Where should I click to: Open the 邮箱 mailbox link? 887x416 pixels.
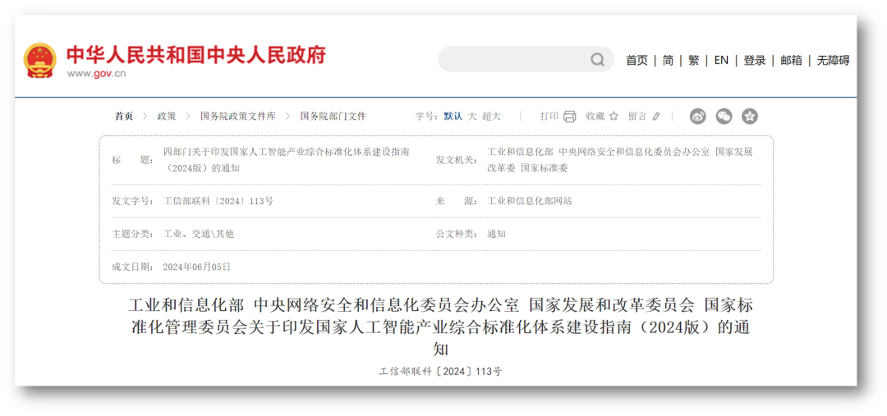[791, 61]
